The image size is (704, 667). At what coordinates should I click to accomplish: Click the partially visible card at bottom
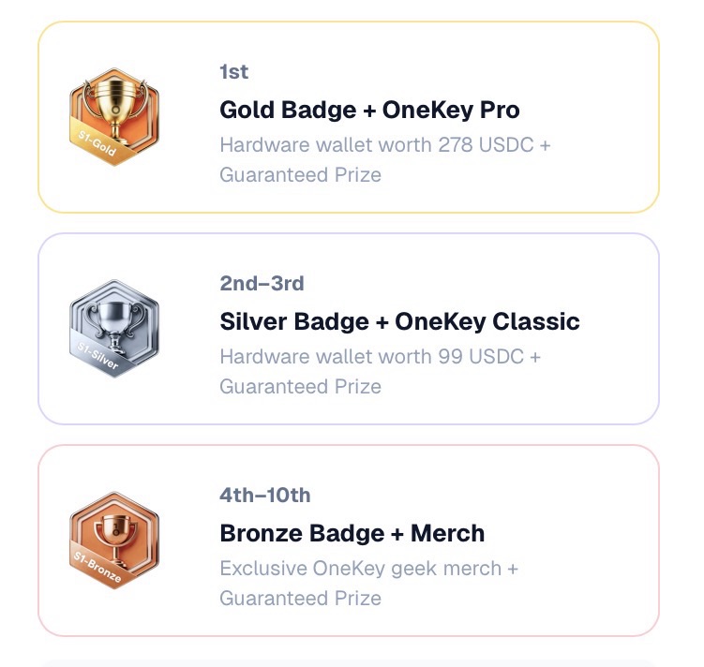[349, 661]
